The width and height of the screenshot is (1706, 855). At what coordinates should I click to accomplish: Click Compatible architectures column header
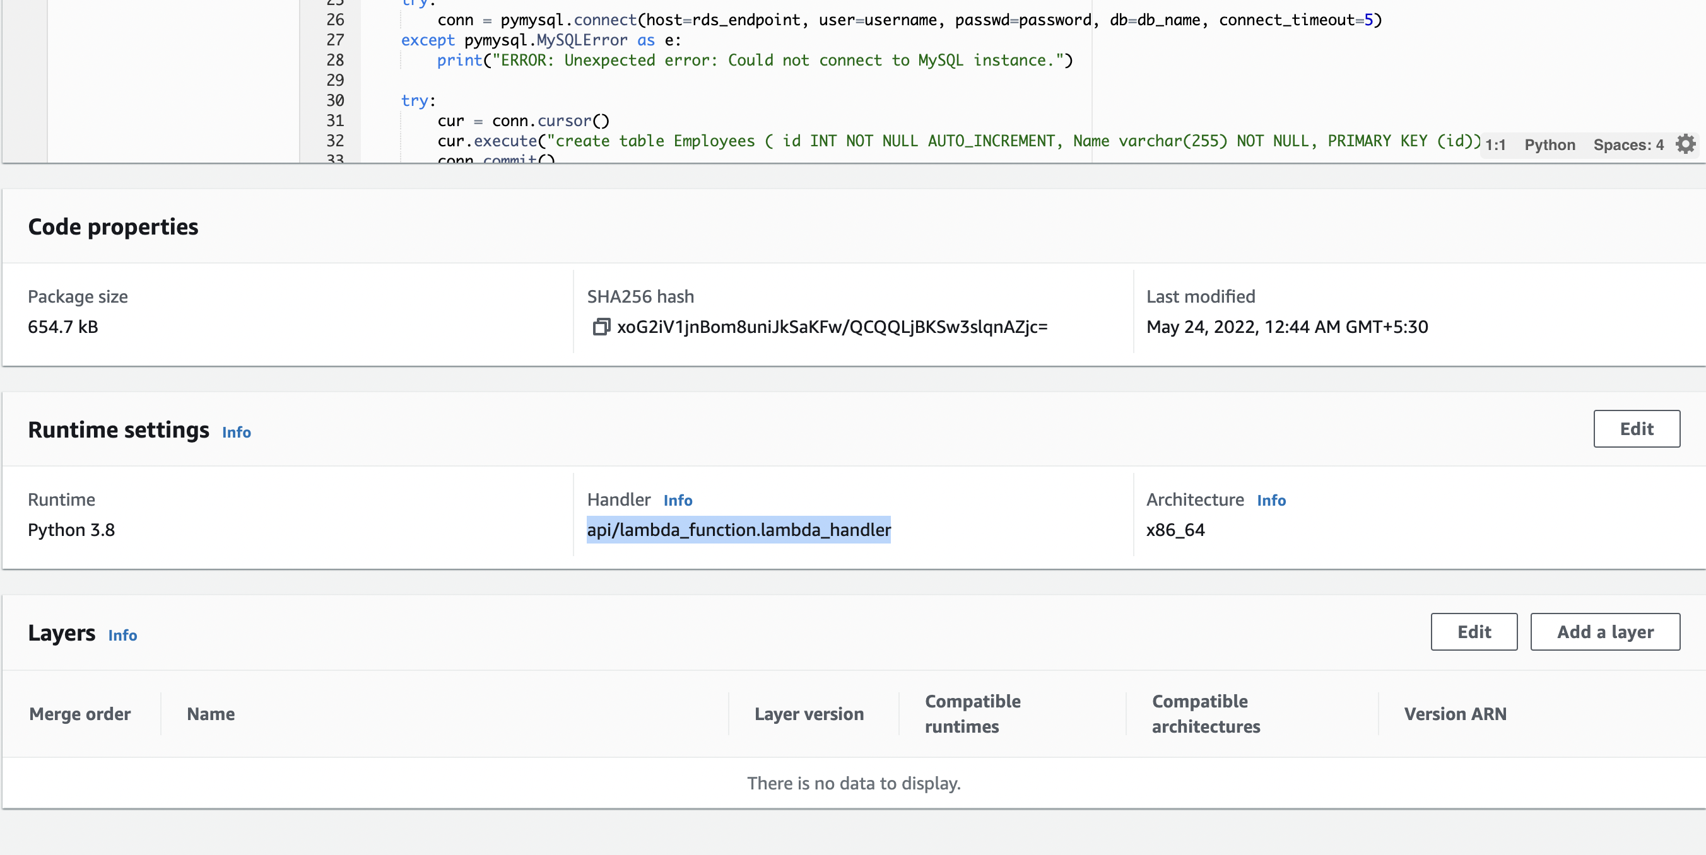[1205, 714]
